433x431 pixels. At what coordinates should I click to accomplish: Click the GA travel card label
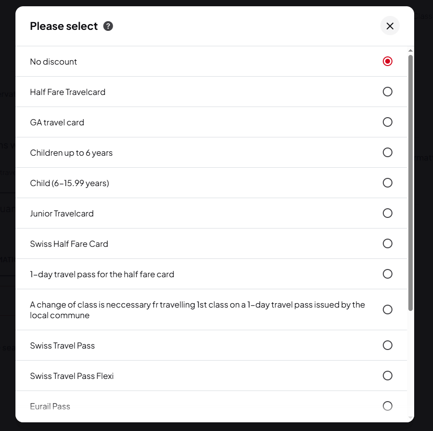click(57, 122)
